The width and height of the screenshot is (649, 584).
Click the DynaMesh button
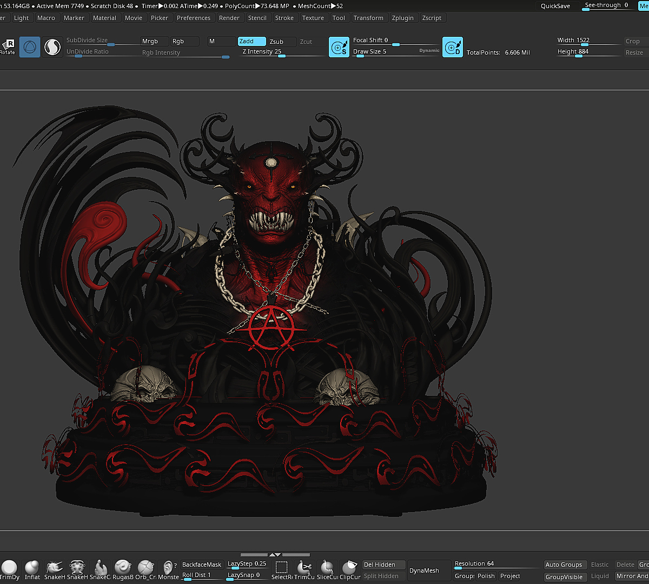(429, 570)
